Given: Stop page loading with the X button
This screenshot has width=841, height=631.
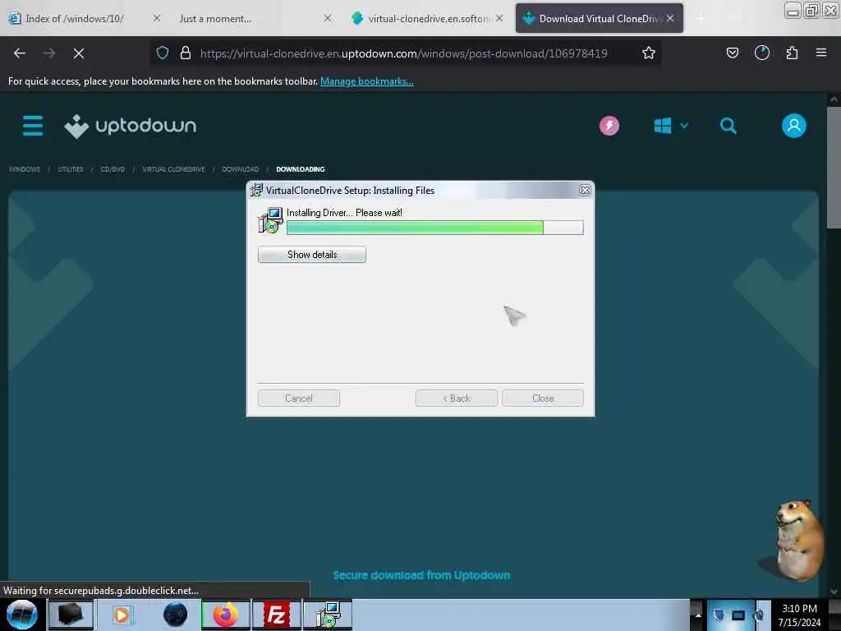Looking at the screenshot, I should click(79, 53).
